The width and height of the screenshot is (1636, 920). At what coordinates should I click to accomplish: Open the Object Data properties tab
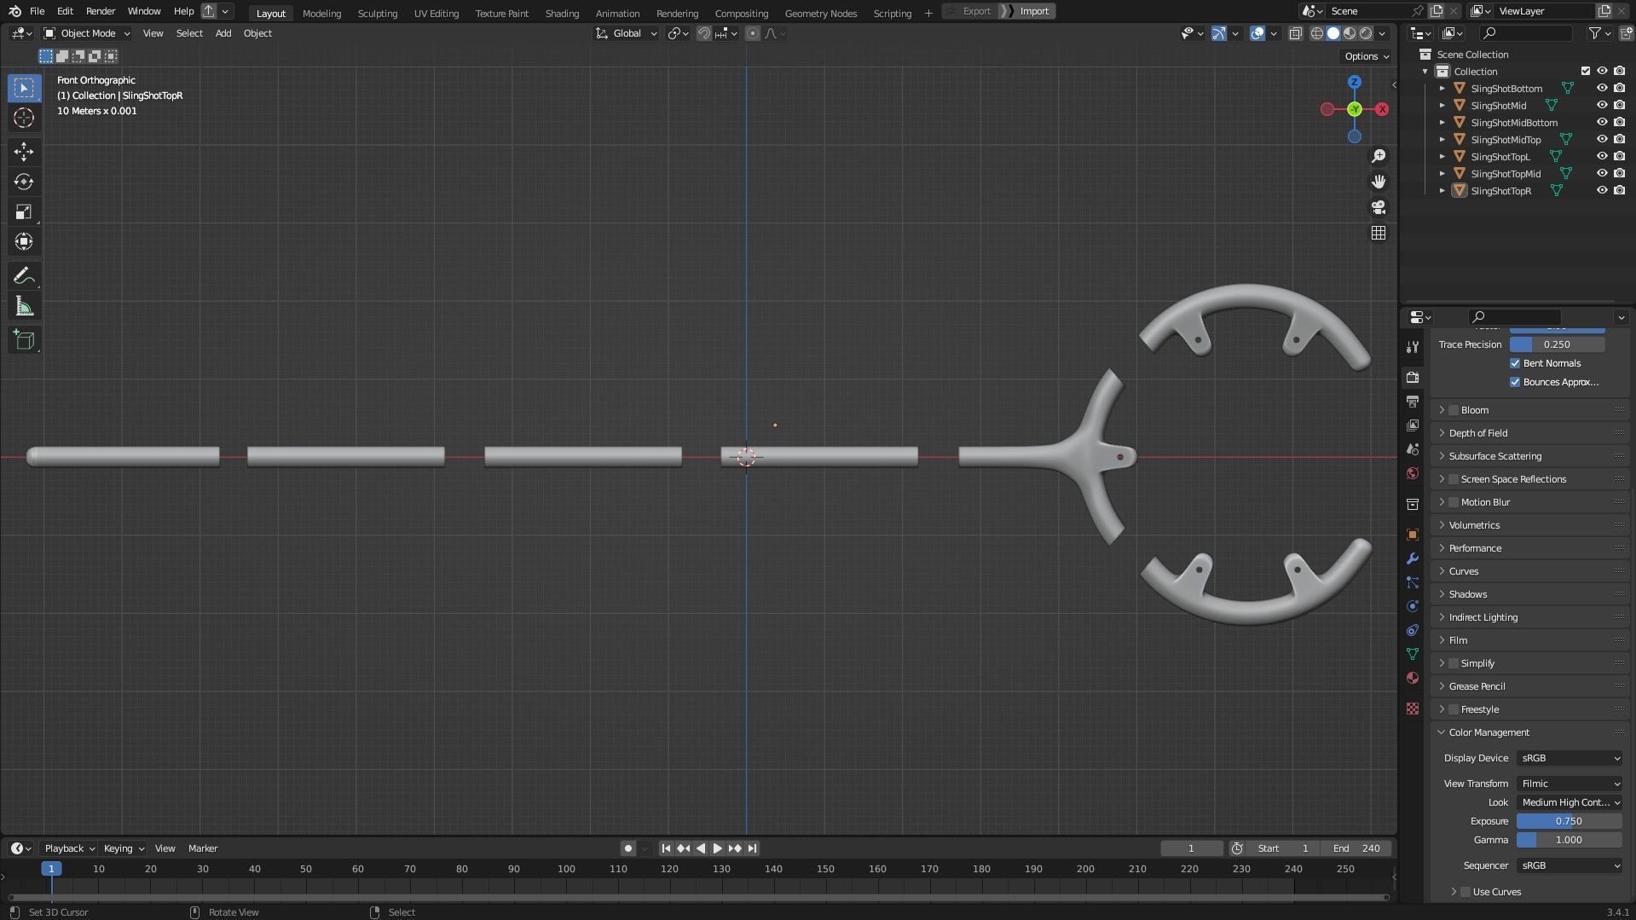(x=1413, y=654)
